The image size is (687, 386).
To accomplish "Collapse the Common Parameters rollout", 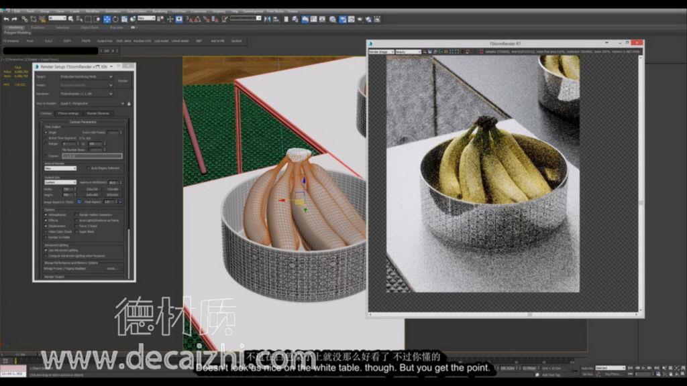I will click(x=83, y=122).
